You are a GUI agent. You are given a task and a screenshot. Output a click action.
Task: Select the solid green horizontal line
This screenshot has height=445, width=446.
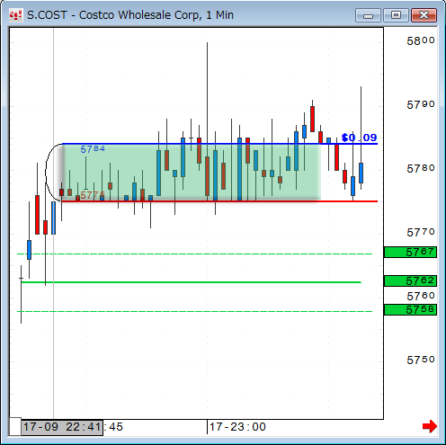(192, 282)
